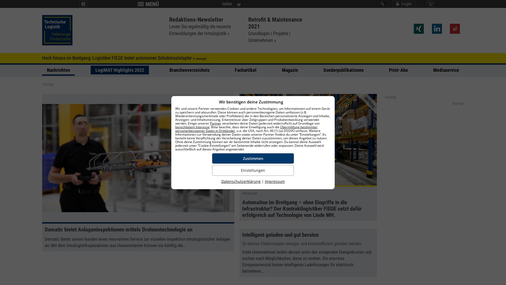The width and height of the screenshot is (506, 285).
Task: Click the FIEGE Schubmaststapler banner link
Action: (x=118, y=58)
